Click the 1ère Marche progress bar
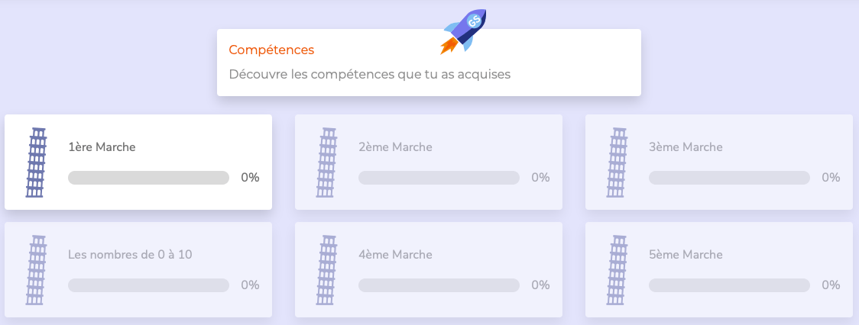This screenshot has width=859, height=325. [x=148, y=178]
